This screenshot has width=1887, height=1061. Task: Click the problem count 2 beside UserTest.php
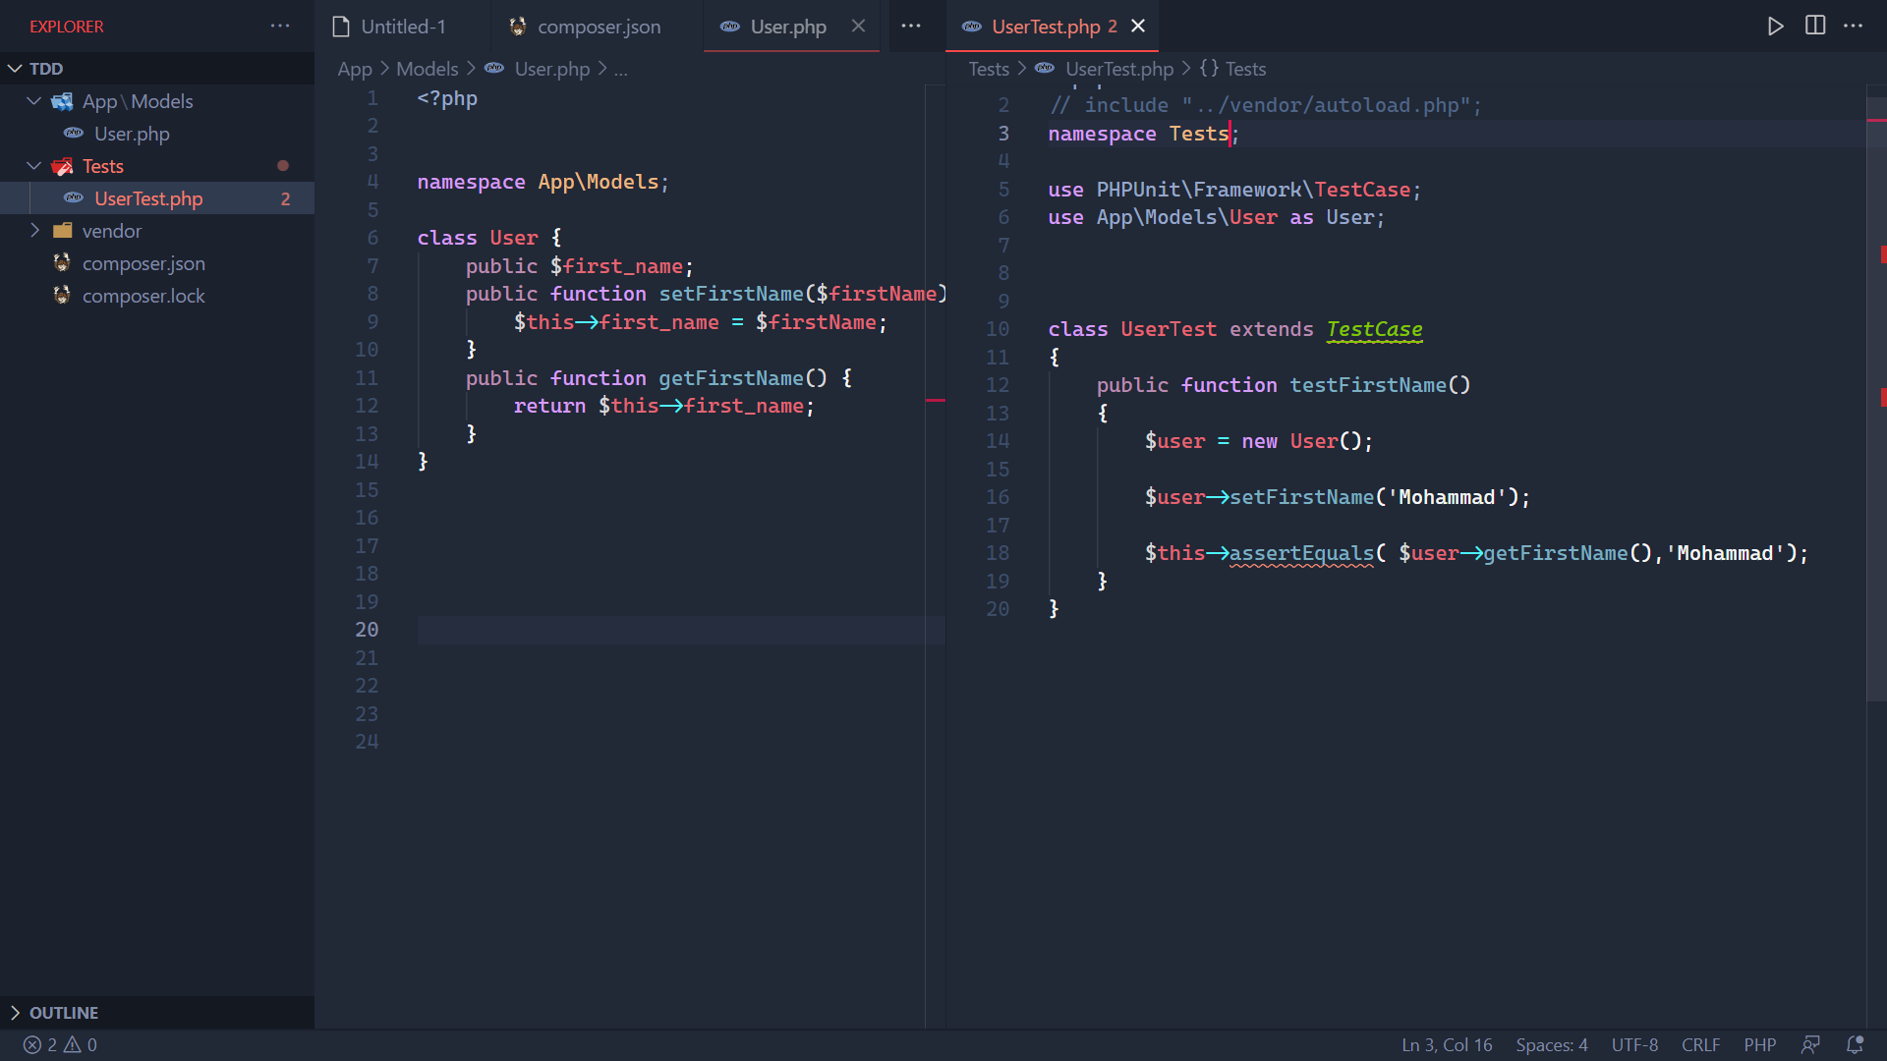[285, 198]
